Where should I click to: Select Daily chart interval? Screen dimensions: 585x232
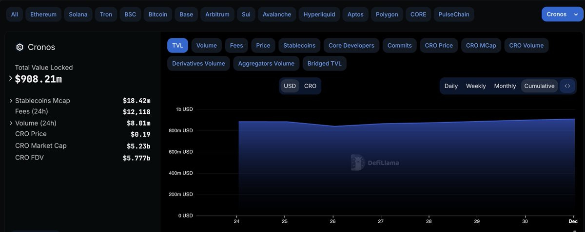pyautogui.click(x=451, y=86)
